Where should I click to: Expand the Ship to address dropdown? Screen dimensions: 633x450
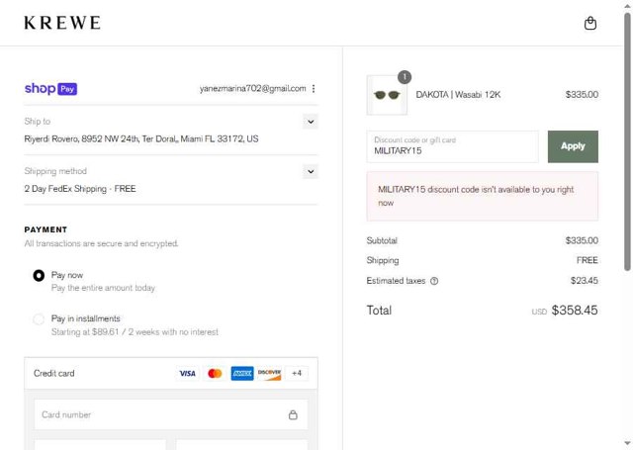click(x=311, y=122)
